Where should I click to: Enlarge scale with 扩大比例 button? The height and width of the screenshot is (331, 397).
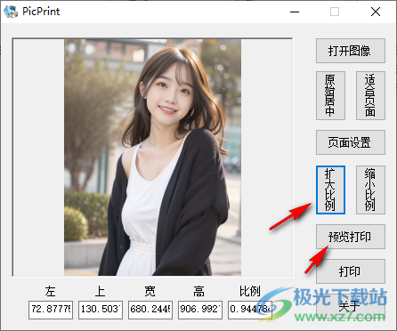[330, 190]
